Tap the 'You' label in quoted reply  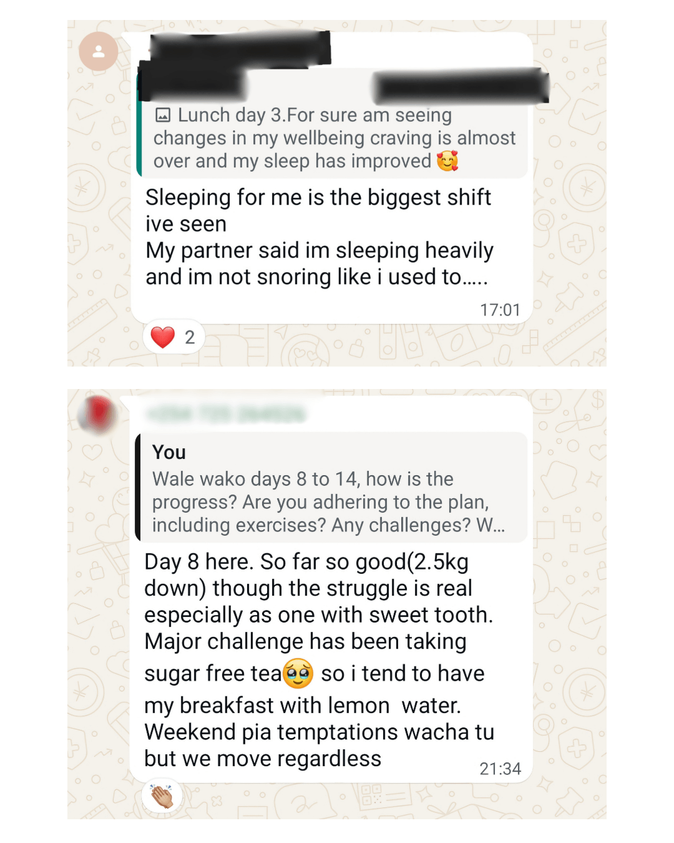coord(169,452)
